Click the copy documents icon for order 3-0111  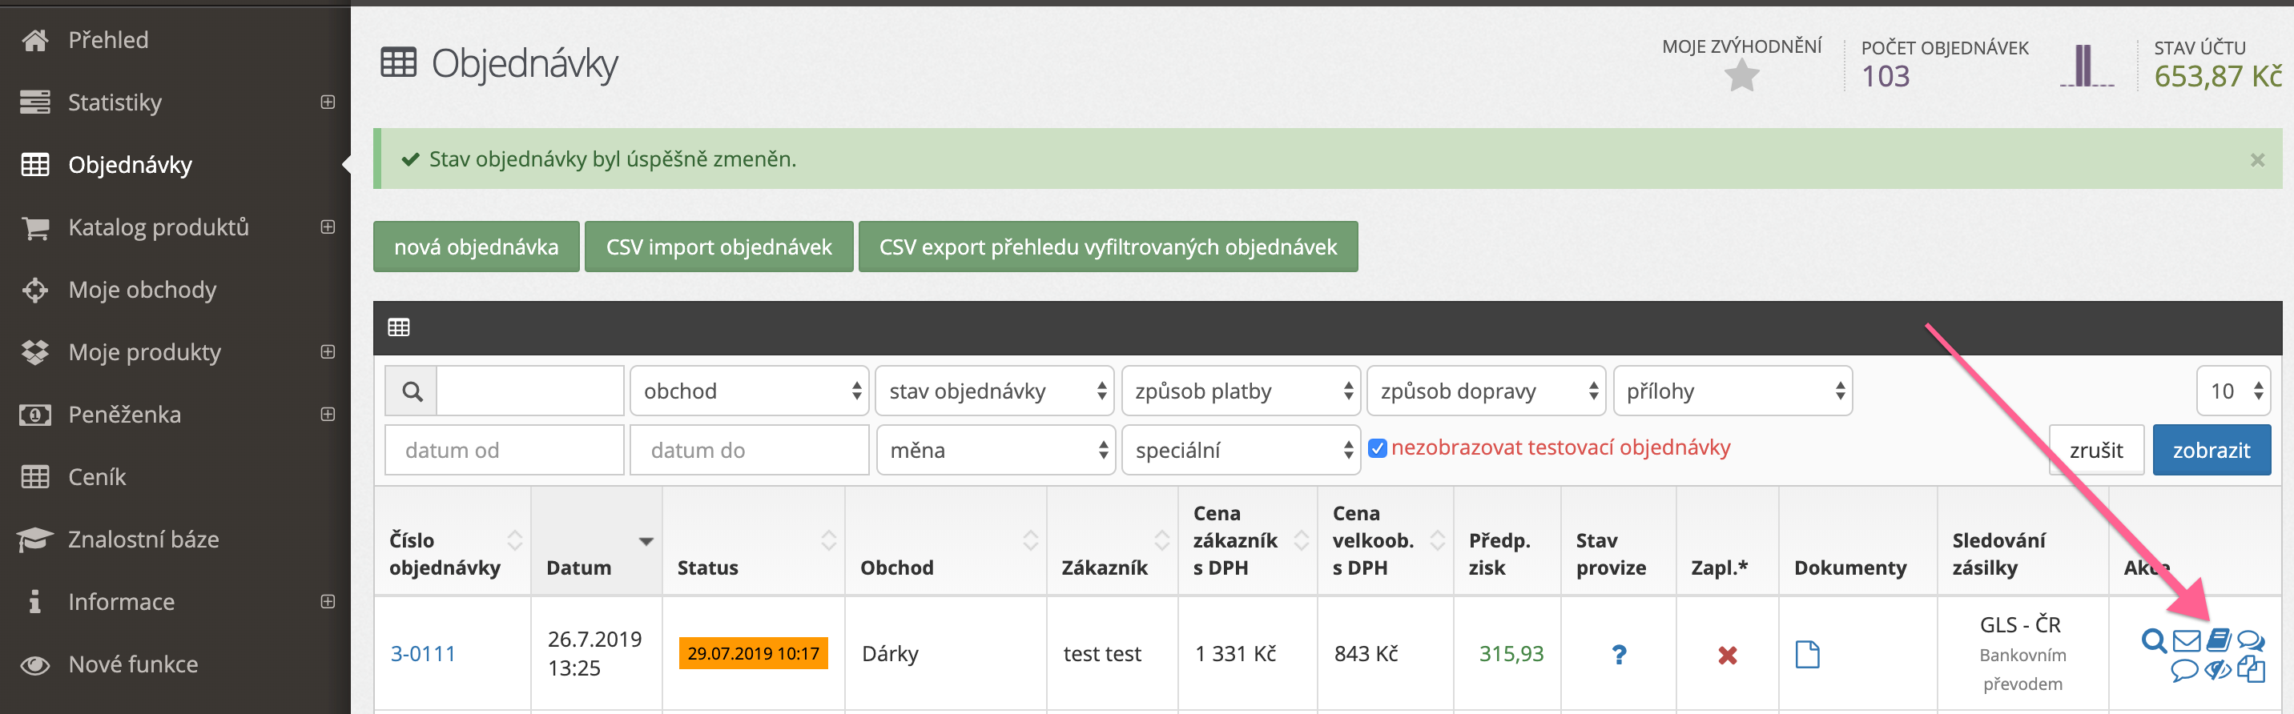point(2251,669)
